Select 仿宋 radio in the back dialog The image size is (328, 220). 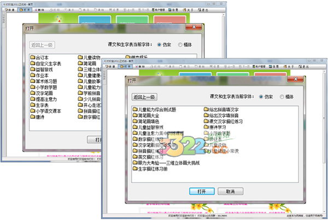pos(159,45)
